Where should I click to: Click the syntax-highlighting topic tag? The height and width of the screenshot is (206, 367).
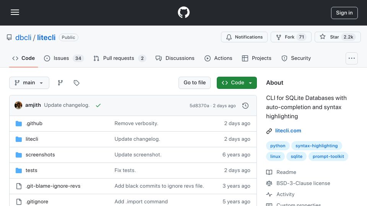317,146
